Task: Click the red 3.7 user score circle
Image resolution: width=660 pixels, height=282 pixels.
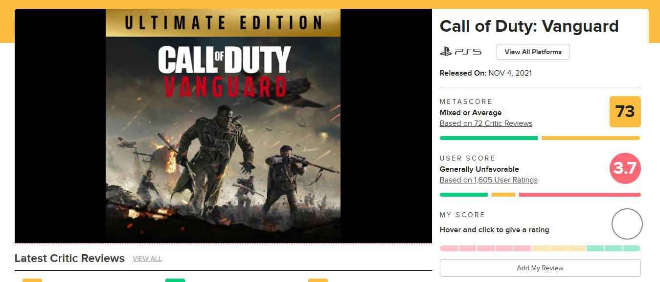Action: [625, 168]
